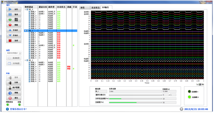This screenshot has height=113, width=214.
Task: Click the 舱名称 field
Action: tap(101, 91)
